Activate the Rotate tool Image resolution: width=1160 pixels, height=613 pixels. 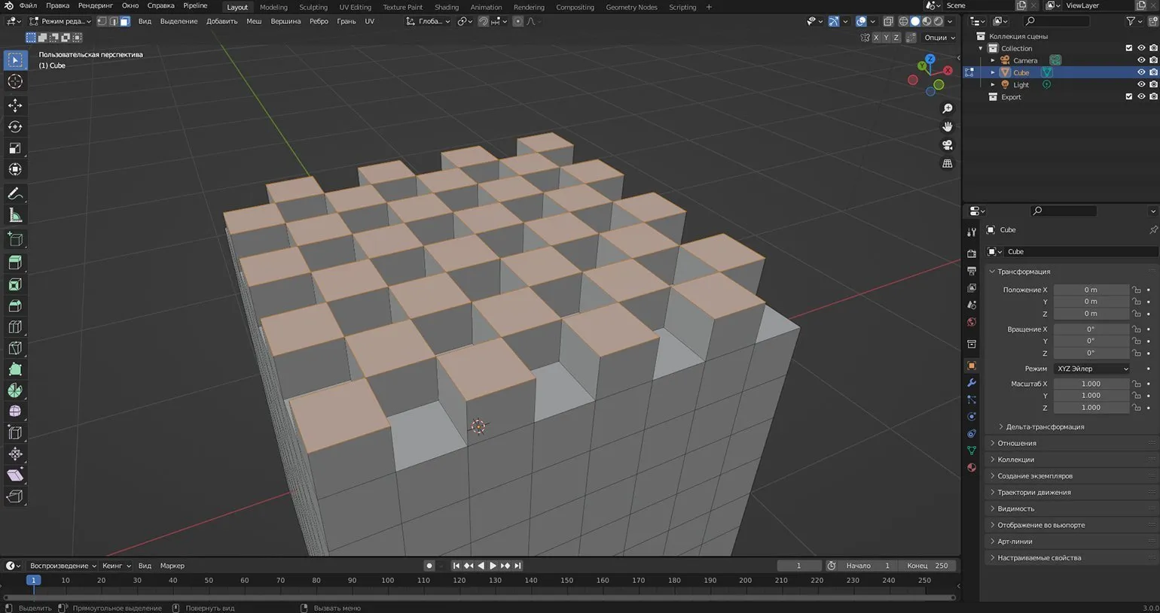point(15,126)
